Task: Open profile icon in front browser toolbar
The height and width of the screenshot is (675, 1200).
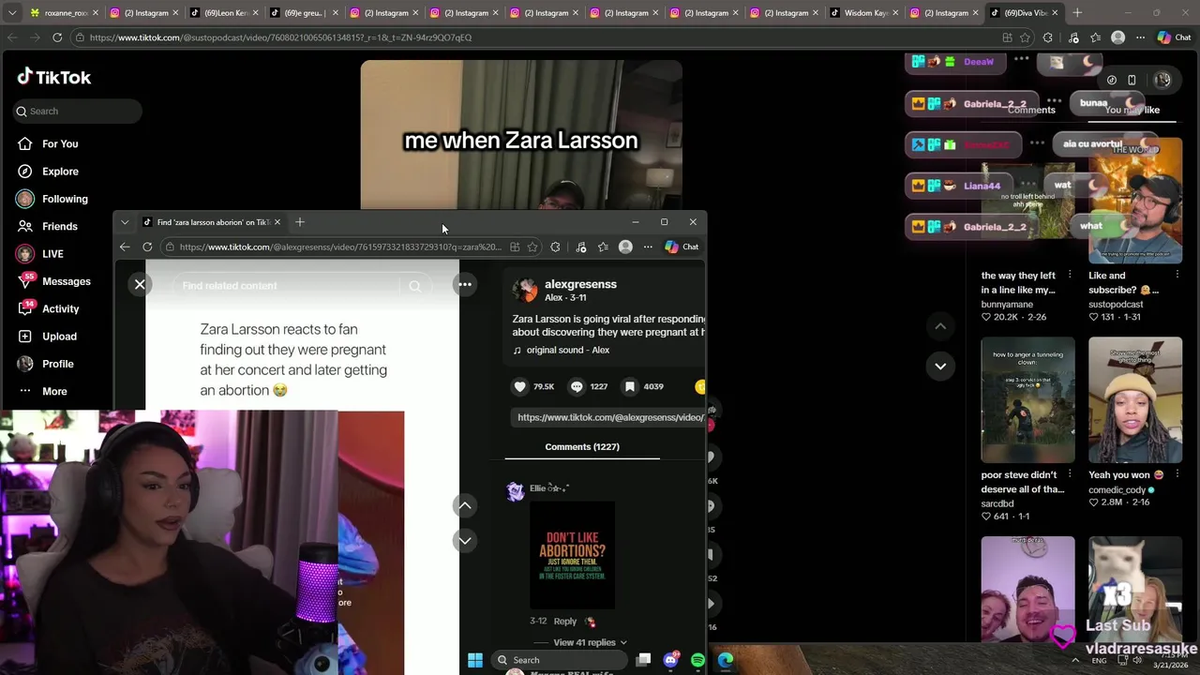Action: point(625,247)
